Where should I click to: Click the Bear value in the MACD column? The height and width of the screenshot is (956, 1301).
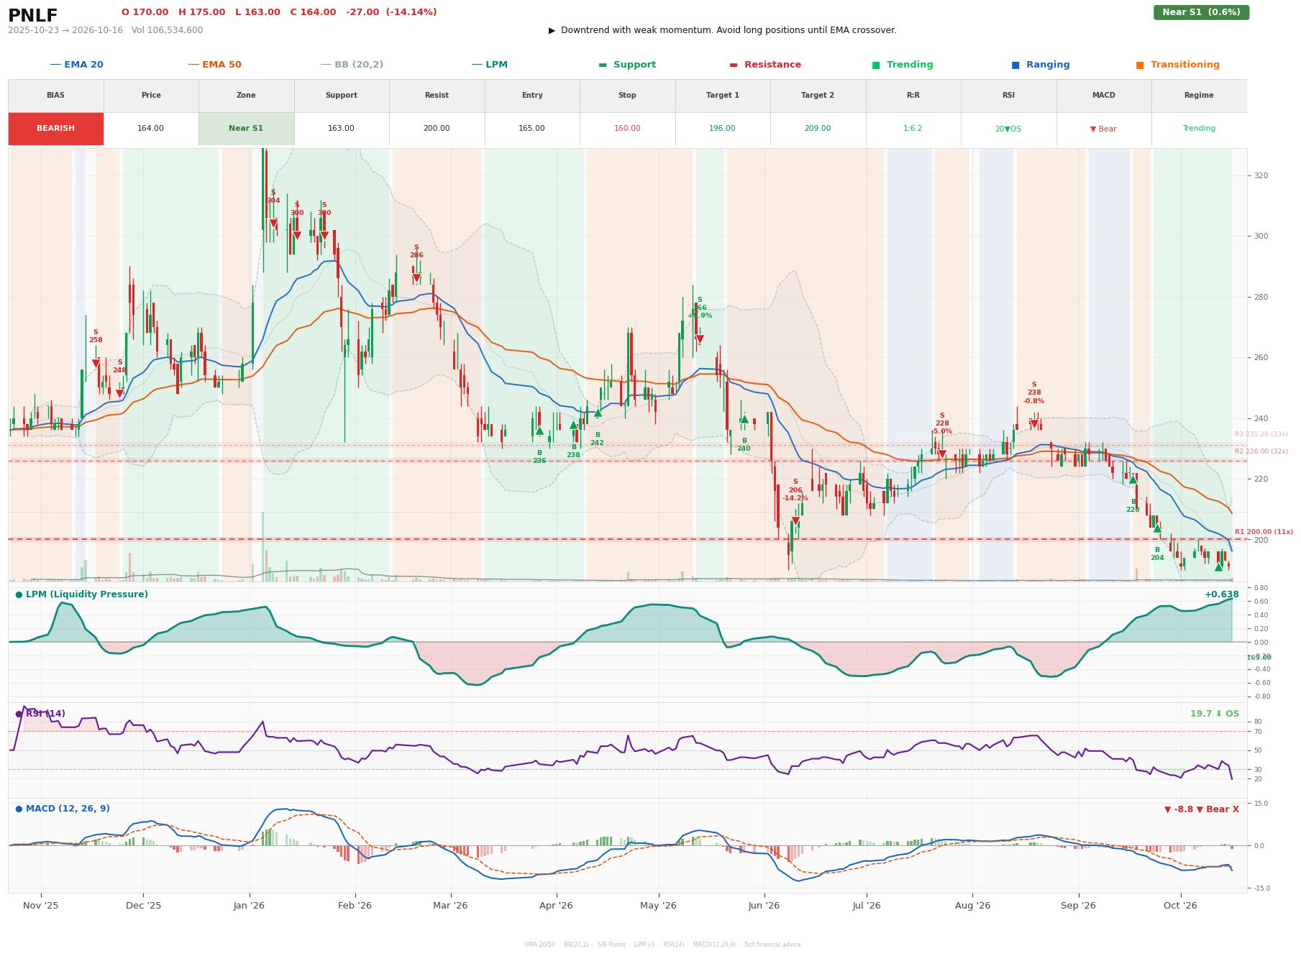click(x=1103, y=129)
